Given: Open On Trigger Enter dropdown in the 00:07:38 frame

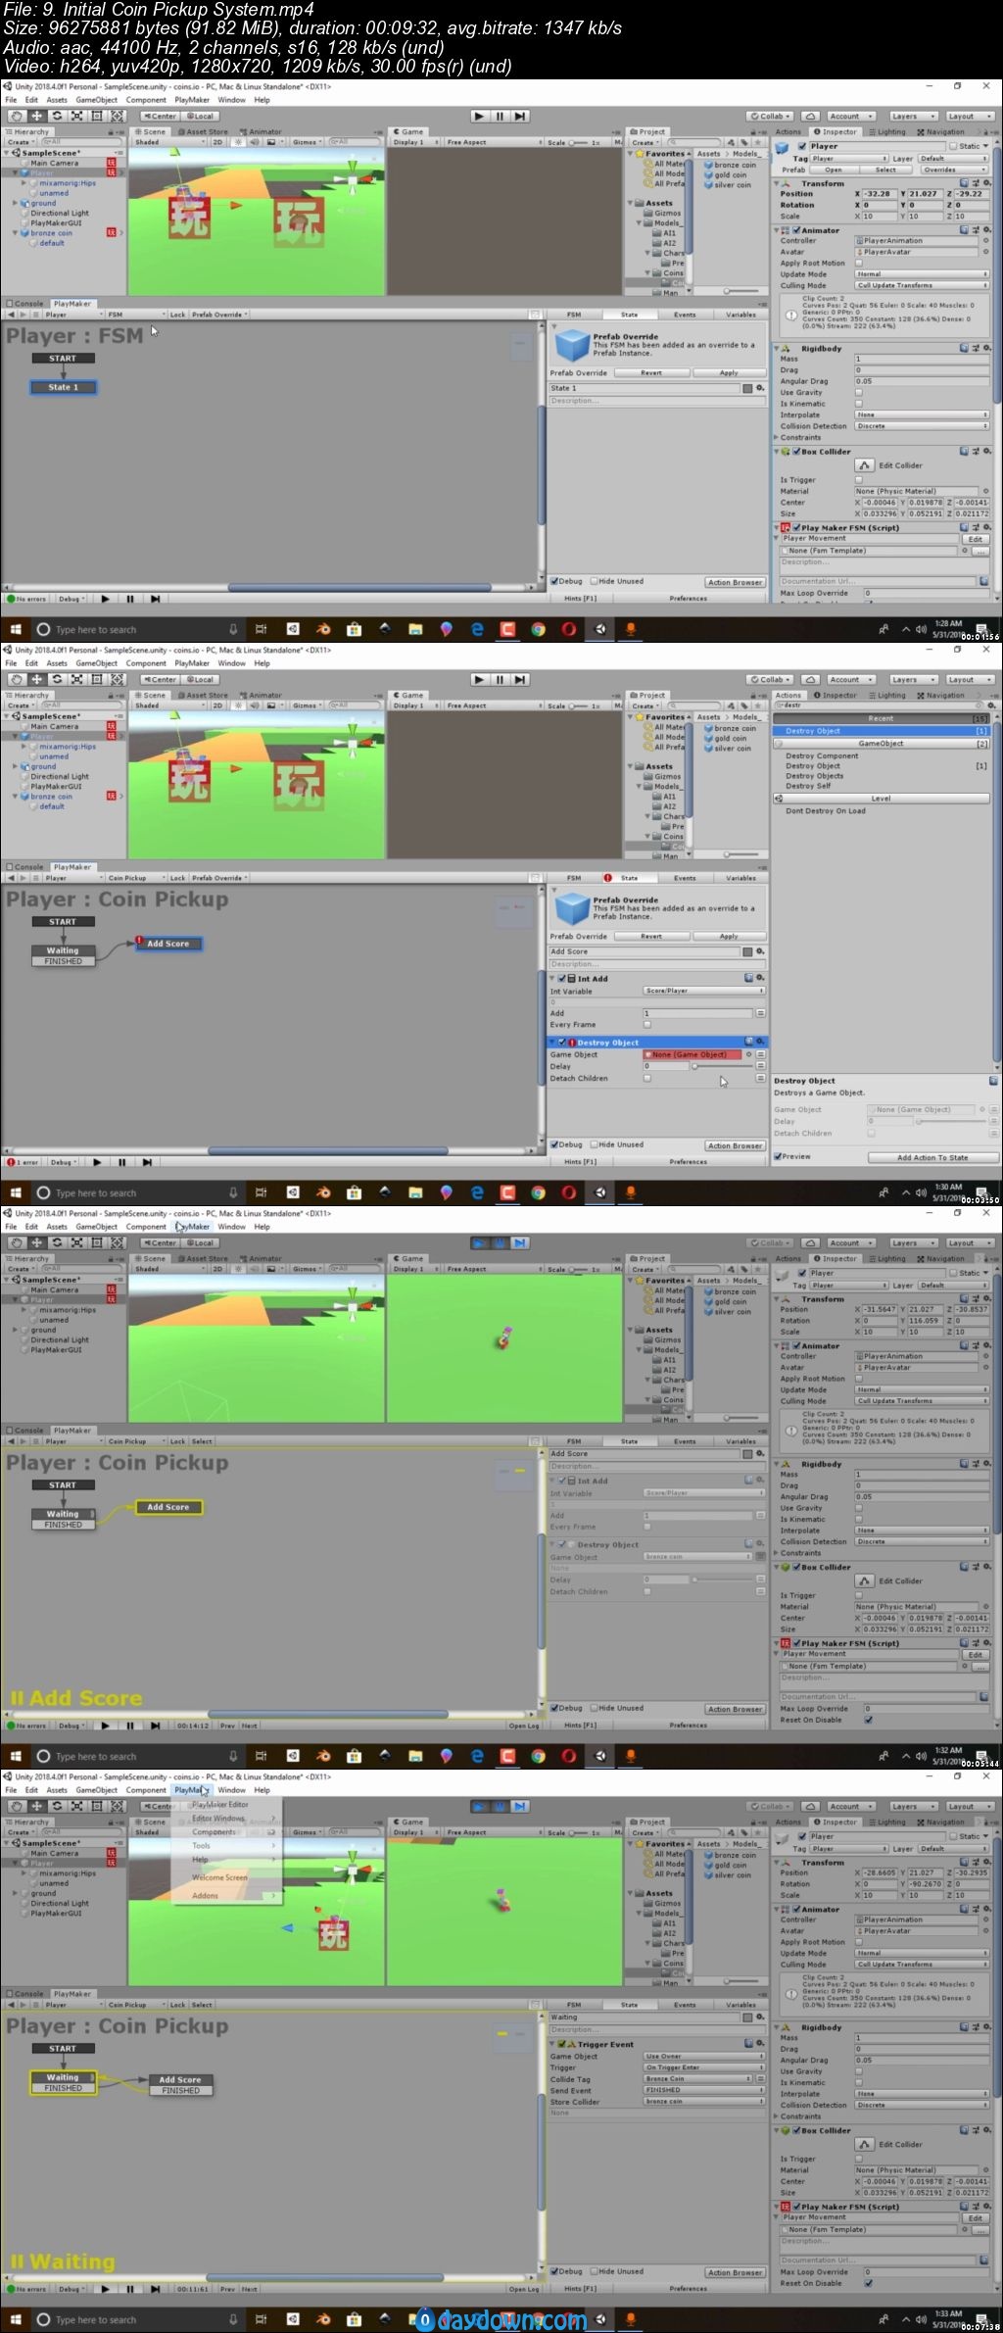Looking at the screenshot, I should (703, 2067).
